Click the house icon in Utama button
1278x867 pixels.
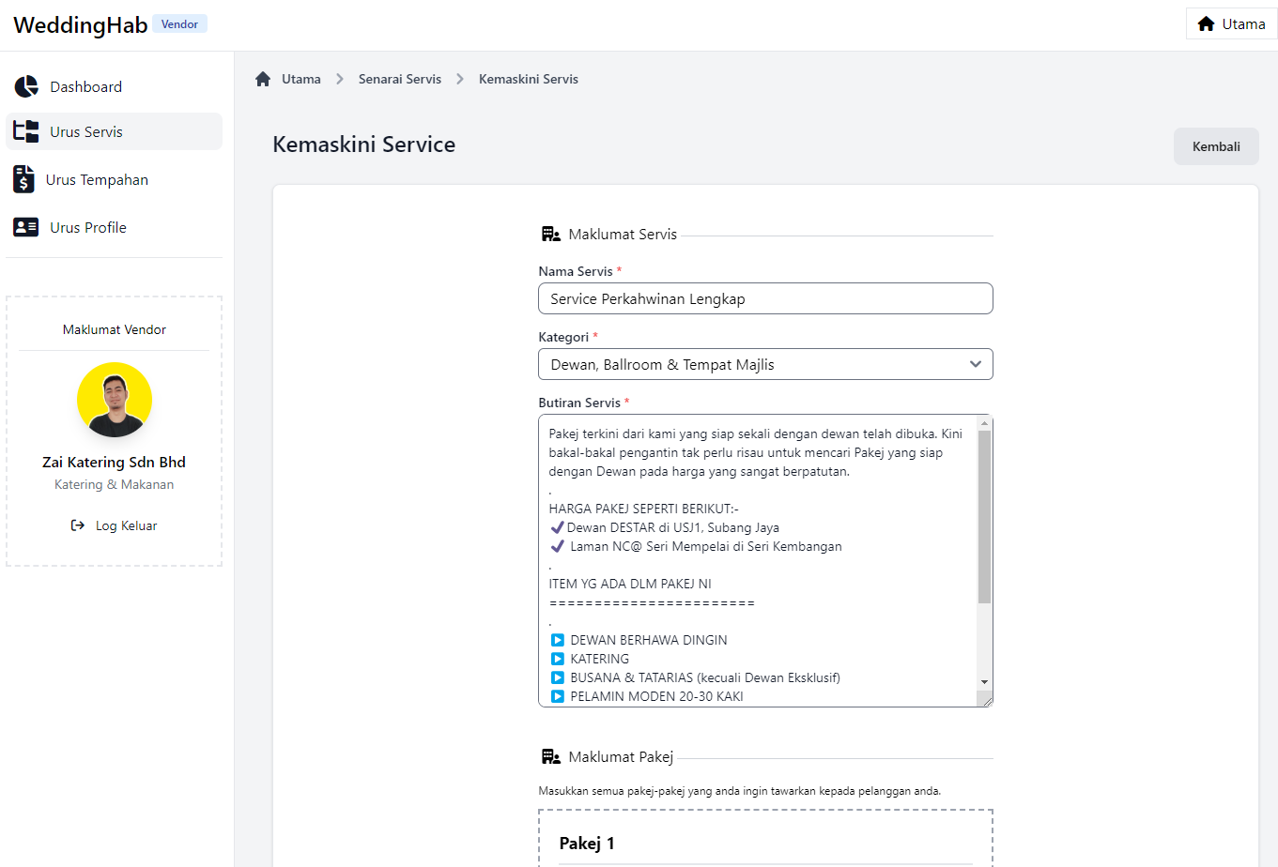coord(1207,23)
